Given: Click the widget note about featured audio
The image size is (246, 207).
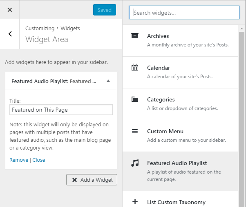Looking at the screenshot, I should [x=60, y=136].
